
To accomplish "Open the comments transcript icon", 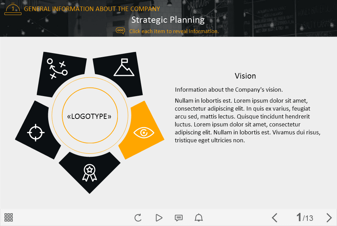I will pyautogui.click(x=178, y=218).
